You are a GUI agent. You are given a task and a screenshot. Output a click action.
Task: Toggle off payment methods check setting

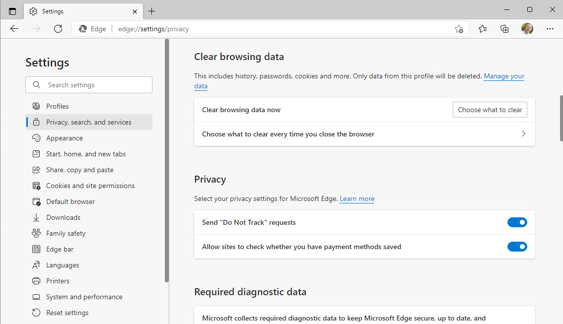[x=517, y=247]
